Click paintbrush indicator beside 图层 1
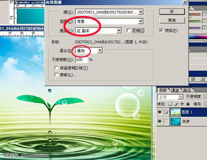Image resolution: width=207 pixels, height=160 pixels. pyautogui.click(x=166, y=112)
